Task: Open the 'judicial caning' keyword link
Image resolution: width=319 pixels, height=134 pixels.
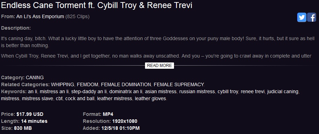Action: tap(283, 92)
